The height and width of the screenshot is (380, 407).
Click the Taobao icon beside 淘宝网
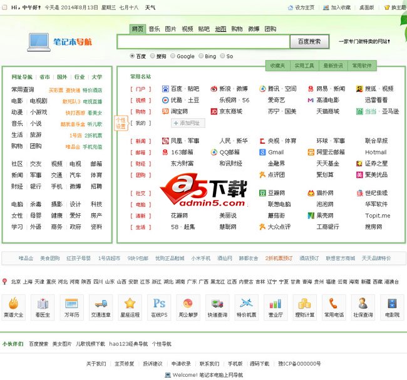165,111
